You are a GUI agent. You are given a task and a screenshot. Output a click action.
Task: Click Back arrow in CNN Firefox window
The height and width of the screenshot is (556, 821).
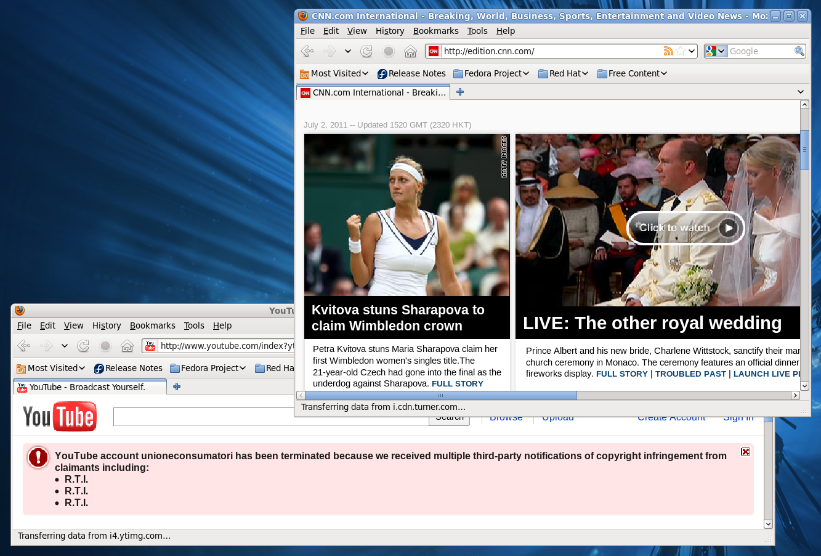(x=307, y=51)
